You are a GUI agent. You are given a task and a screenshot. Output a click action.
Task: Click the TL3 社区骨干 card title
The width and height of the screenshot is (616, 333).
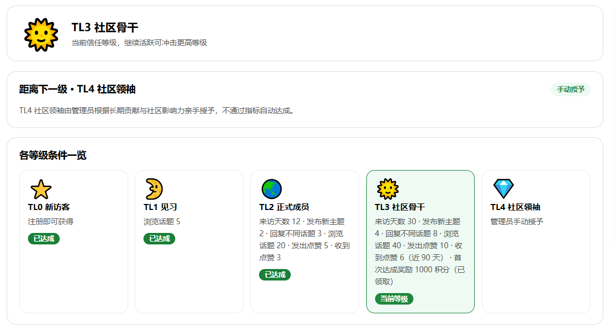point(400,207)
